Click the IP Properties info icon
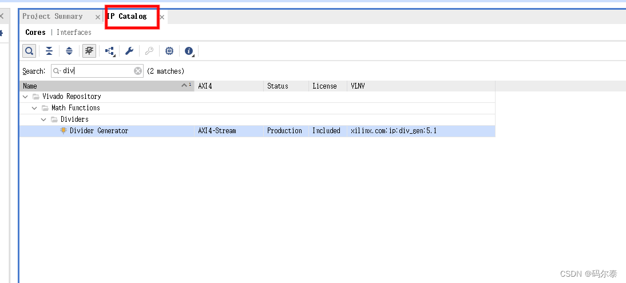The image size is (626, 283). [x=189, y=51]
